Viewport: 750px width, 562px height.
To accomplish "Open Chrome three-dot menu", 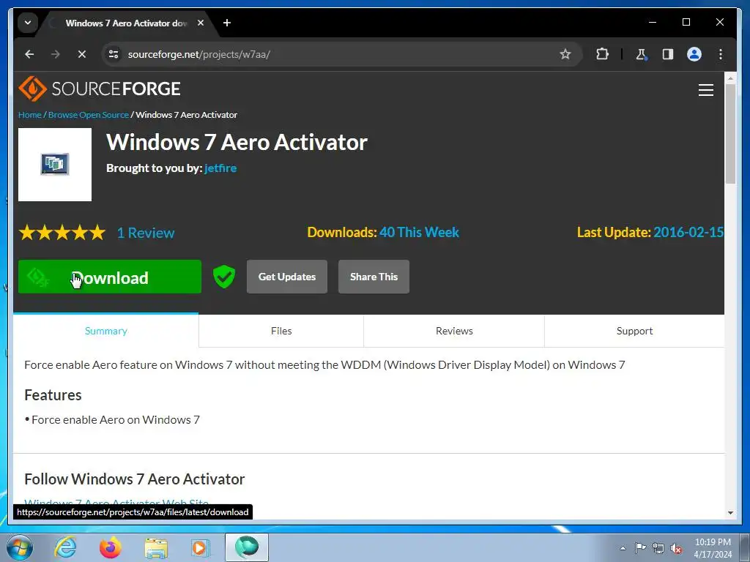I will (721, 54).
